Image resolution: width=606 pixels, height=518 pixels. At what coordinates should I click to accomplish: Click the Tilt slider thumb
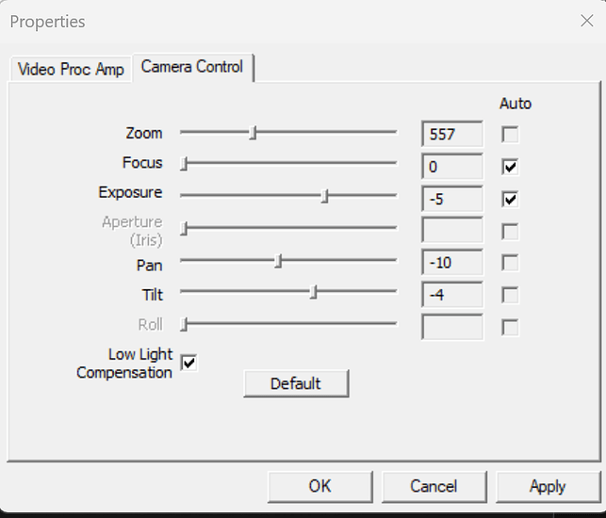tap(314, 292)
